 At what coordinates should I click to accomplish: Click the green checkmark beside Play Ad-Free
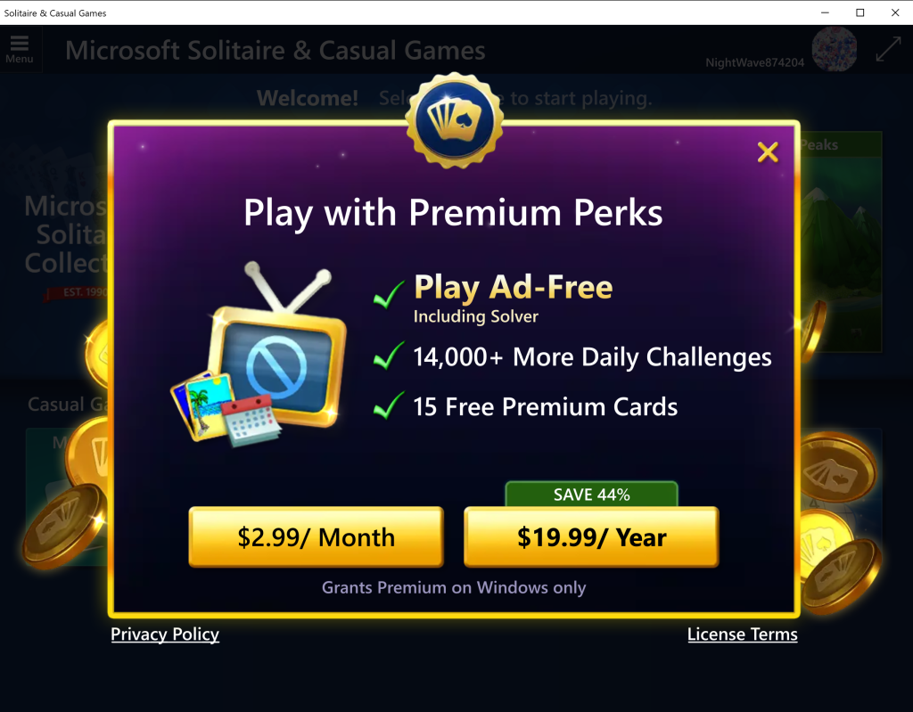point(389,294)
